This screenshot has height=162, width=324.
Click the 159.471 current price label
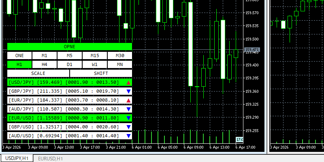(252, 50)
